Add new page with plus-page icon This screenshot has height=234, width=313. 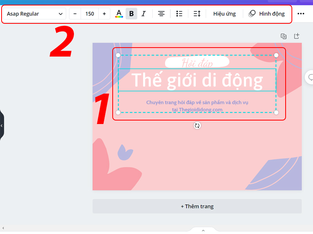coord(297,36)
